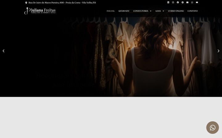Go to next slide with right arrow
This screenshot has width=222, height=138.
pyautogui.click(x=219, y=51)
